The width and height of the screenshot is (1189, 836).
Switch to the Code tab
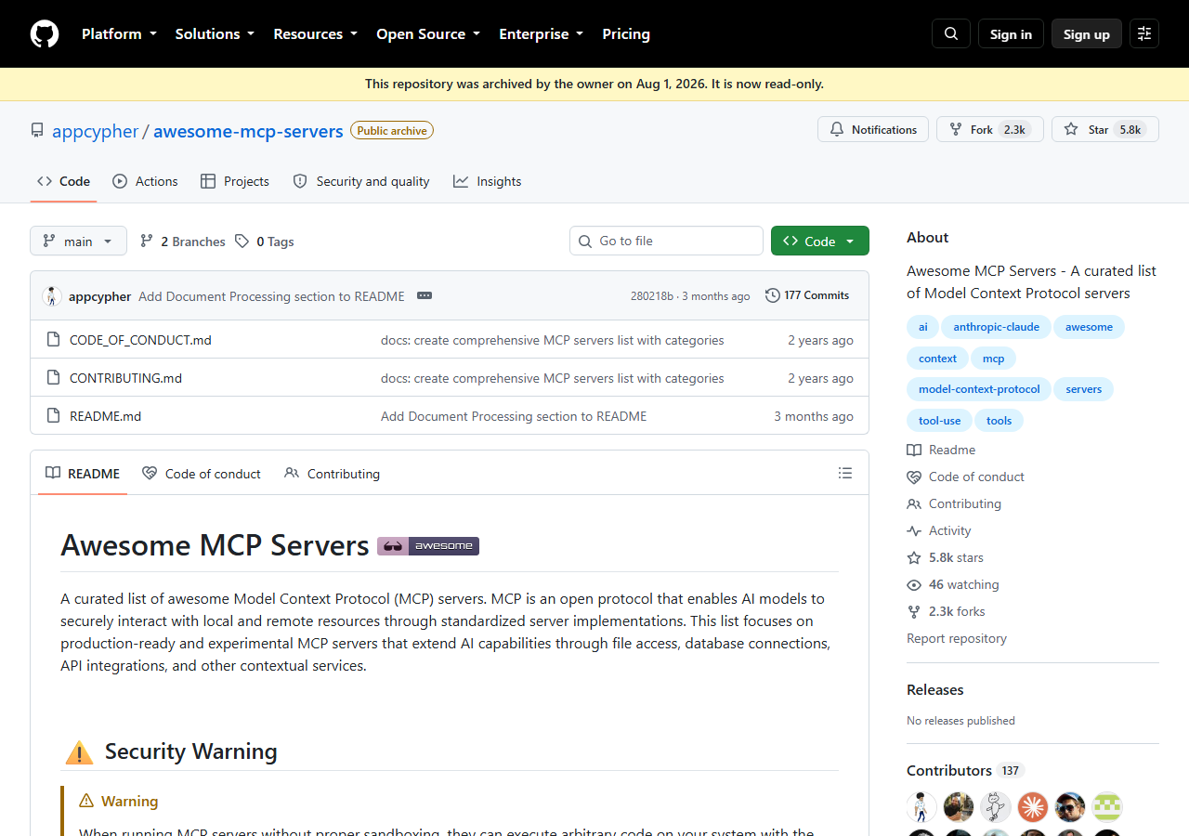click(63, 181)
